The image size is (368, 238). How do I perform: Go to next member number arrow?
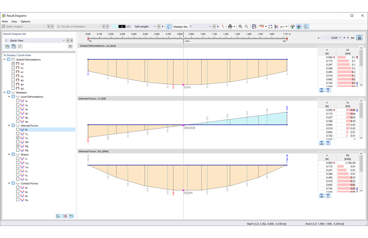point(218,27)
